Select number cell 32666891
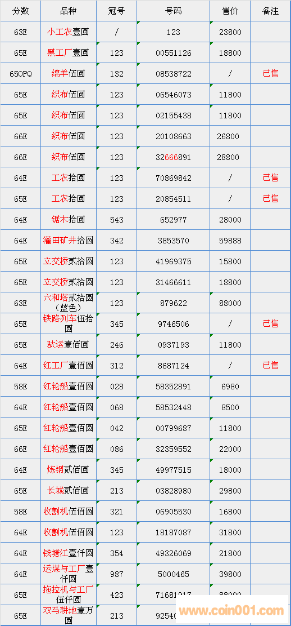Screen dimensions: 291x626 coord(174,157)
